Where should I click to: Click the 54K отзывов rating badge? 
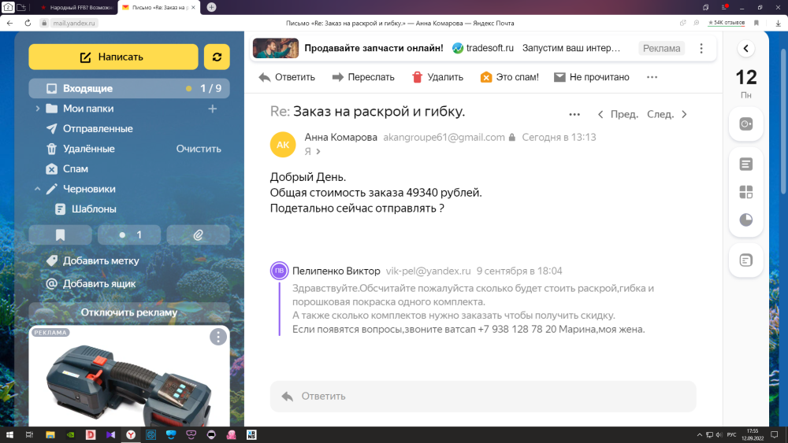click(727, 23)
